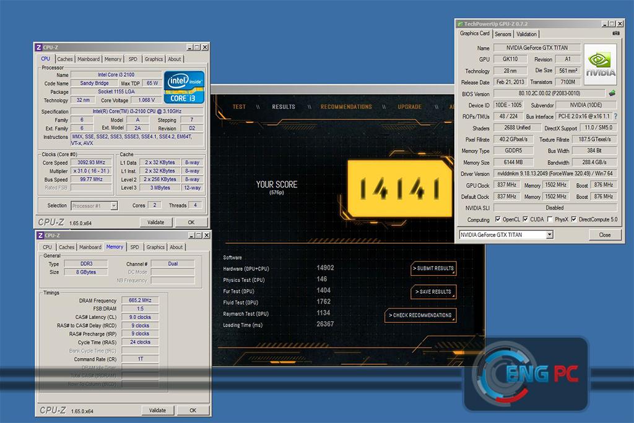Click the Core Speed value 3092.93 MHz
Image resolution: width=634 pixels, height=423 pixels.
[92, 163]
